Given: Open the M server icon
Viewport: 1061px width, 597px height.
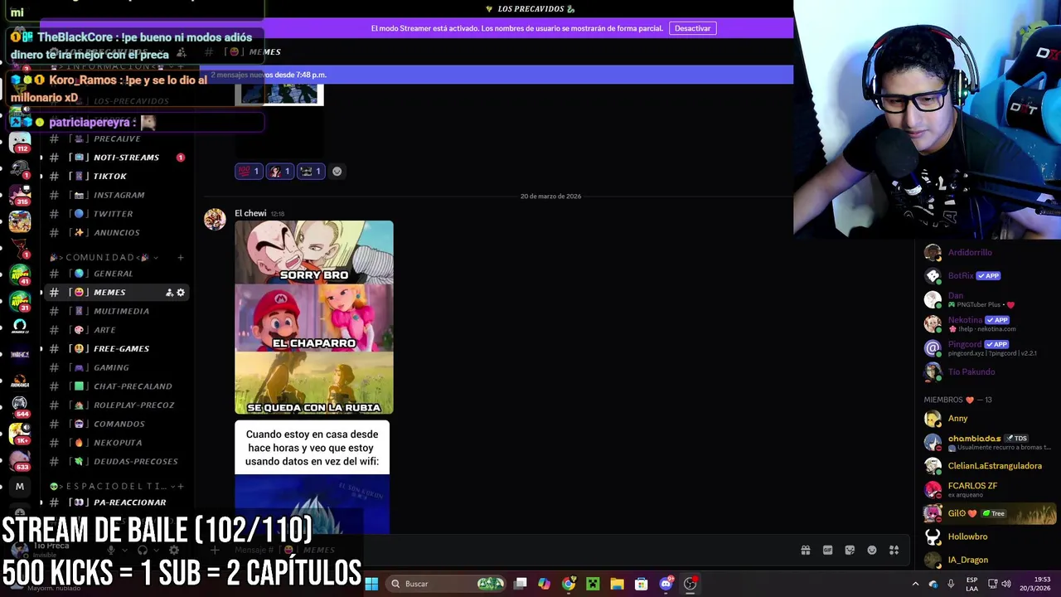Looking at the screenshot, I should tap(20, 487).
